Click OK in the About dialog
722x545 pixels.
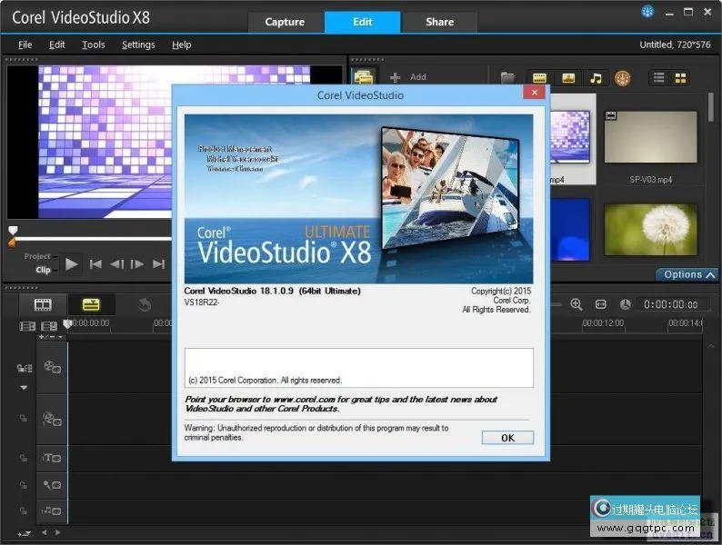coord(507,438)
